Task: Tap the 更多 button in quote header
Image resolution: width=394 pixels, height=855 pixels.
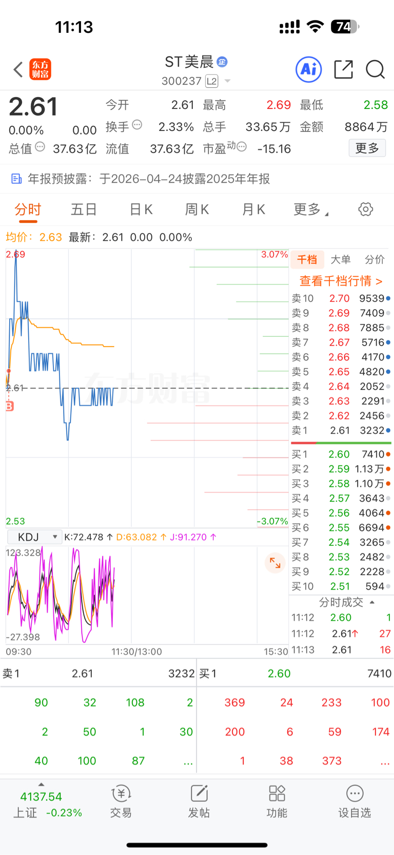Action: point(367,148)
